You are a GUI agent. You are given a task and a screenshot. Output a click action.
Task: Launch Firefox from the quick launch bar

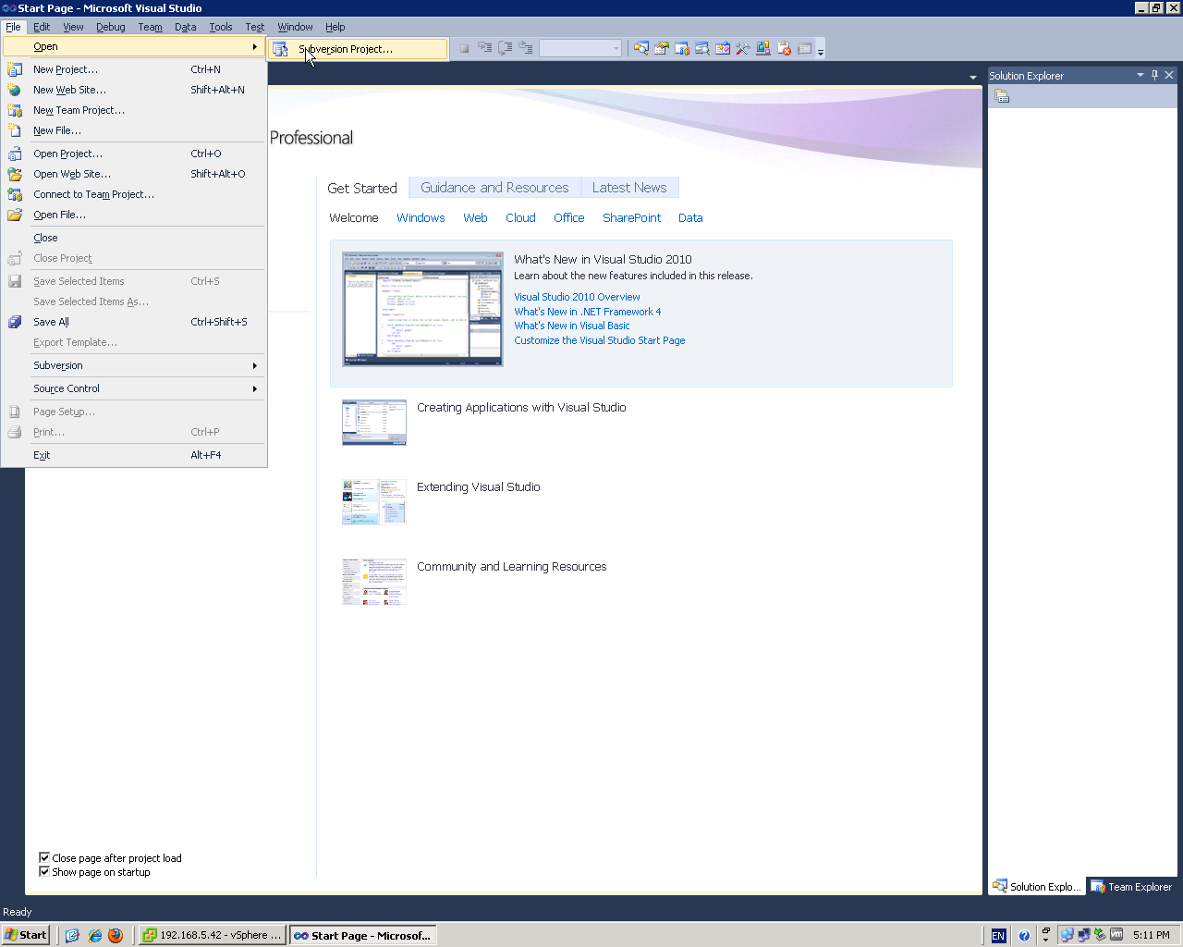(x=116, y=935)
